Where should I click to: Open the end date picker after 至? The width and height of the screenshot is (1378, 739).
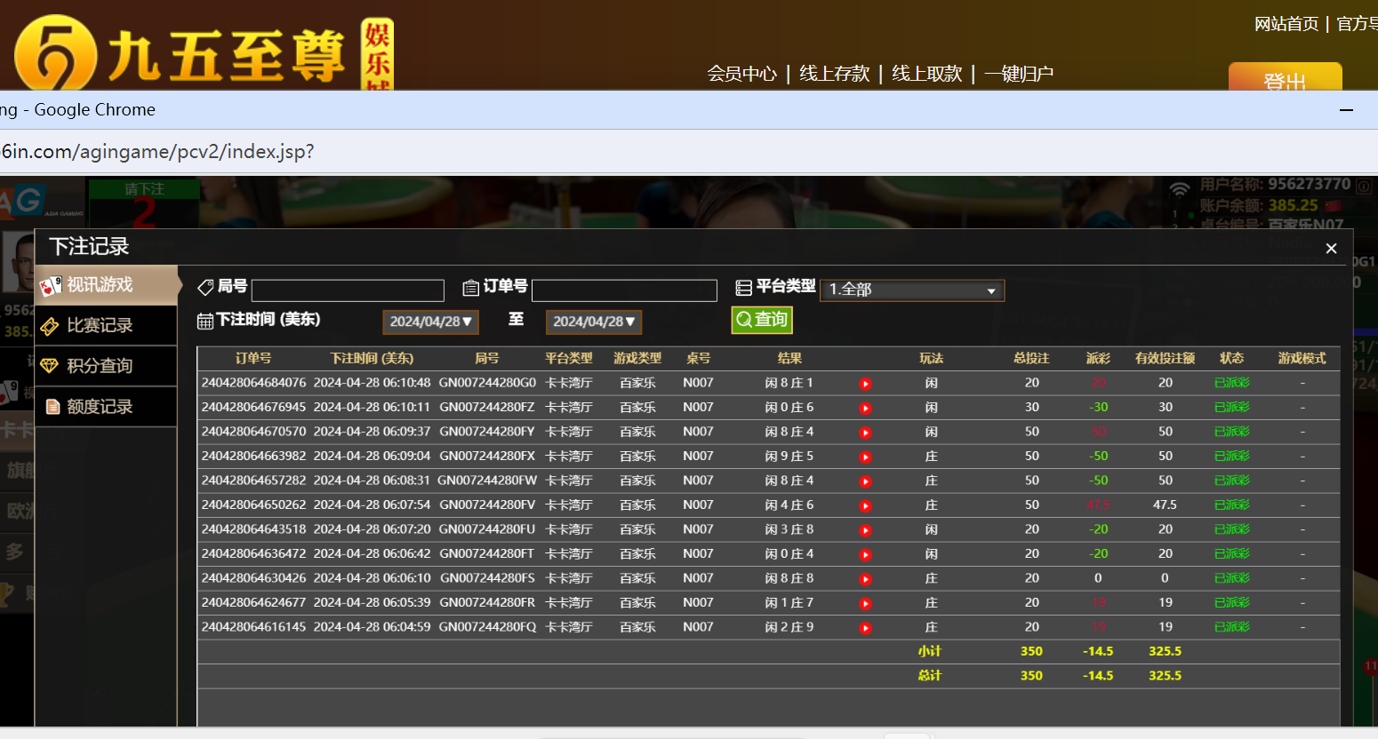point(593,322)
